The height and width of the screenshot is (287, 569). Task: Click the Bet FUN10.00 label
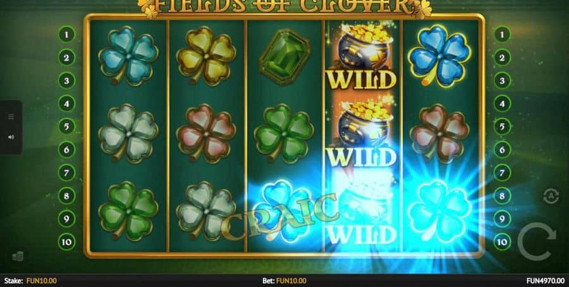pyautogui.click(x=284, y=281)
